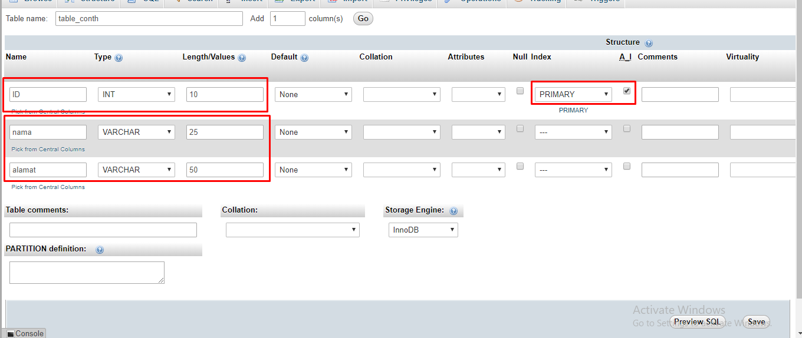Click the Table name field containing table_conth
Screen dimensions: 802x338
pyautogui.click(x=149, y=18)
